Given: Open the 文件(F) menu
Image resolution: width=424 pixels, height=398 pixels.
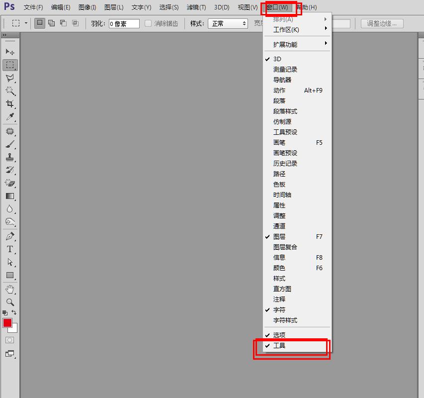Looking at the screenshot, I should click(33, 7).
